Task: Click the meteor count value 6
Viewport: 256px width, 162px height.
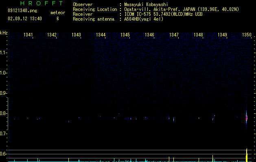Action: (58, 19)
